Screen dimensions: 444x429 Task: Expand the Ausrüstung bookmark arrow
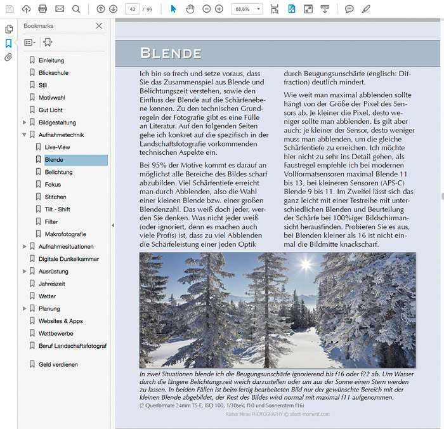pyautogui.click(x=25, y=272)
